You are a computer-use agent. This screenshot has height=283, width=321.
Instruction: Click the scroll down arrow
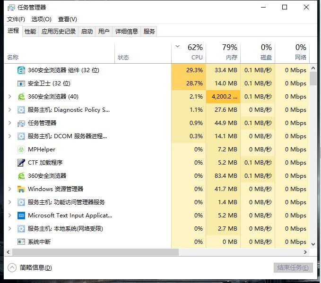coord(313,244)
